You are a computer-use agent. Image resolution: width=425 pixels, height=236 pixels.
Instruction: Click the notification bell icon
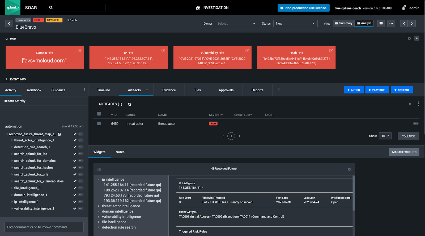pyautogui.click(x=403, y=8)
